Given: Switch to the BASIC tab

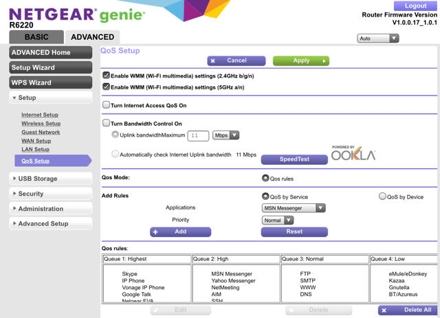Looking at the screenshot, I should coord(36,37).
